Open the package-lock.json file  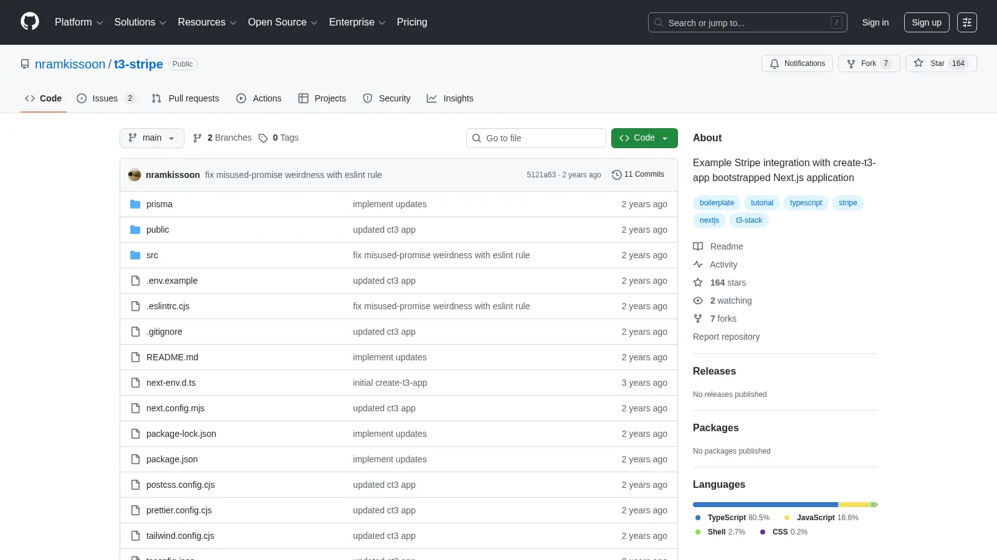point(181,434)
